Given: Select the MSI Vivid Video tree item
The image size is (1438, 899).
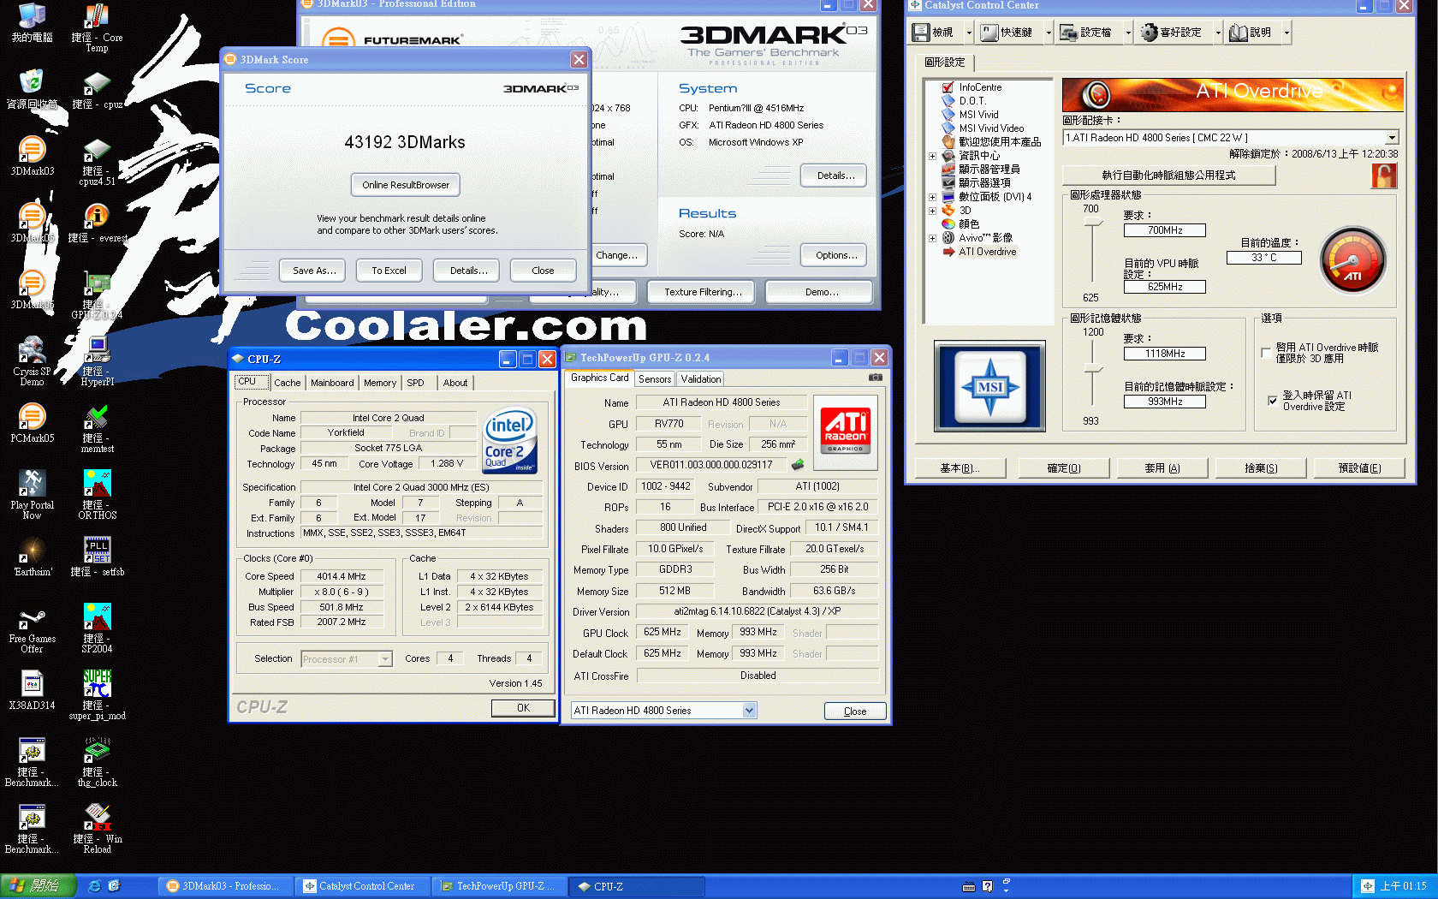Looking at the screenshot, I should tap(990, 128).
